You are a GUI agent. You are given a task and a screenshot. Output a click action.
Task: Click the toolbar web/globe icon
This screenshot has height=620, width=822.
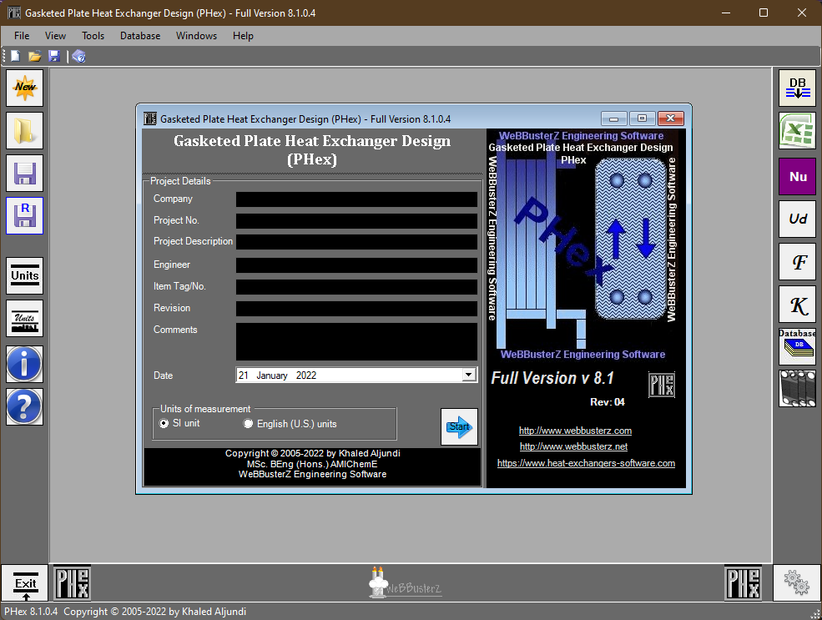click(x=79, y=56)
